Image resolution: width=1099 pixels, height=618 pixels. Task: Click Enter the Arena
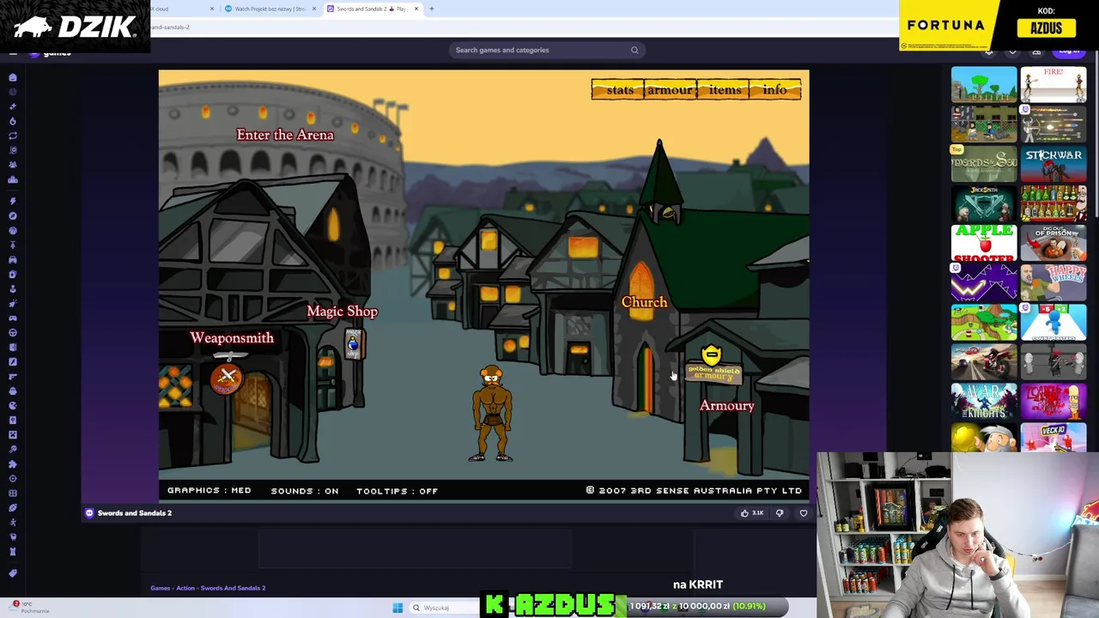click(285, 135)
